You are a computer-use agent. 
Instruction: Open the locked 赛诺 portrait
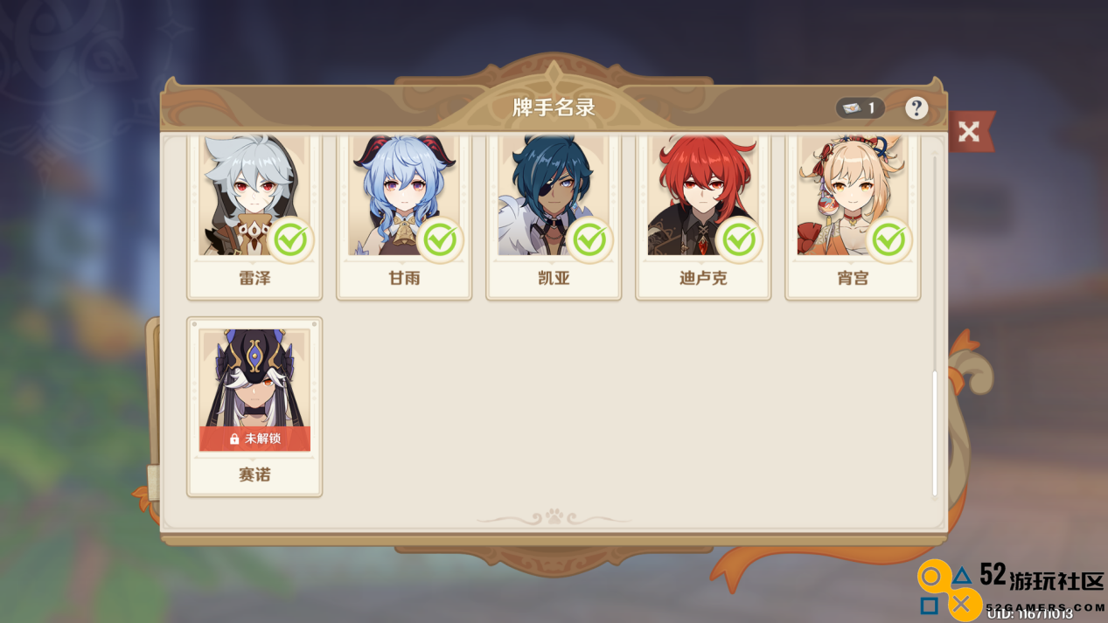(x=254, y=390)
